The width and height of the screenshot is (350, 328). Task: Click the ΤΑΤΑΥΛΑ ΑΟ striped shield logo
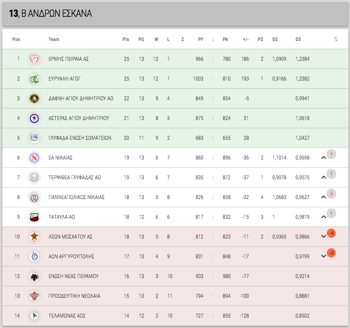pos(34,217)
